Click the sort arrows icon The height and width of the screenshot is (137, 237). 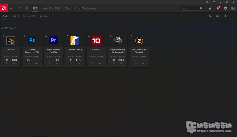click(x=210, y=16)
